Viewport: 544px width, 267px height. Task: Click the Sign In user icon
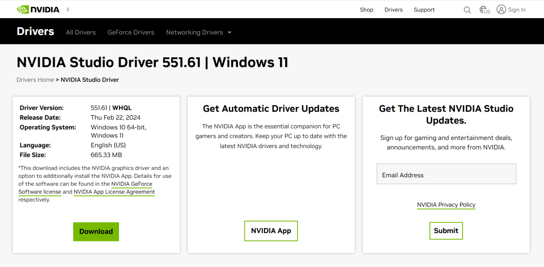501,10
